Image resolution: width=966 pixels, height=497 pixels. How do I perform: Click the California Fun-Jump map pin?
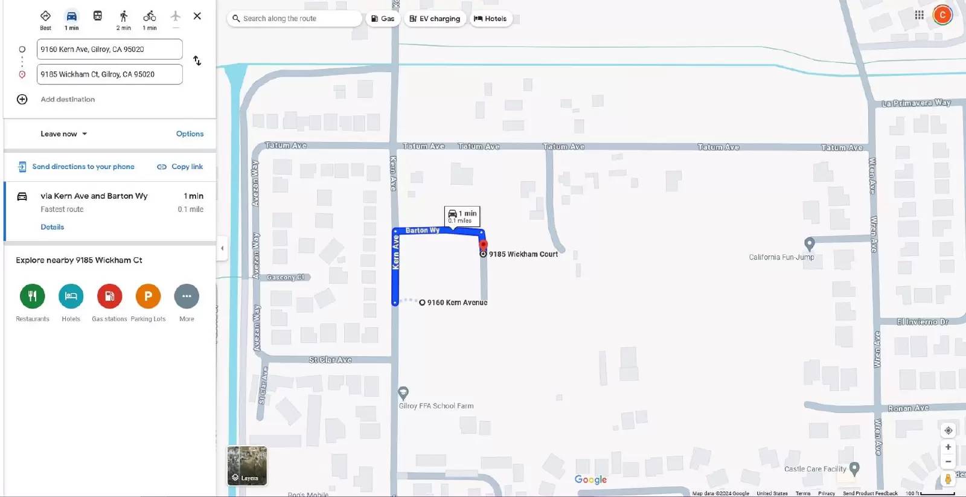pos(810,243)
